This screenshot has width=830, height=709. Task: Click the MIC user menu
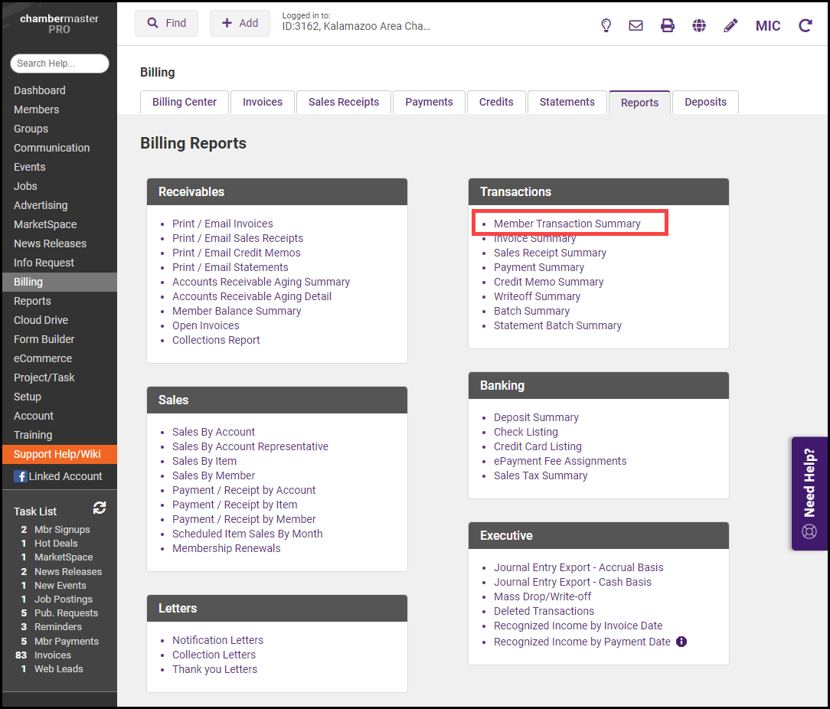pos(768,26)
